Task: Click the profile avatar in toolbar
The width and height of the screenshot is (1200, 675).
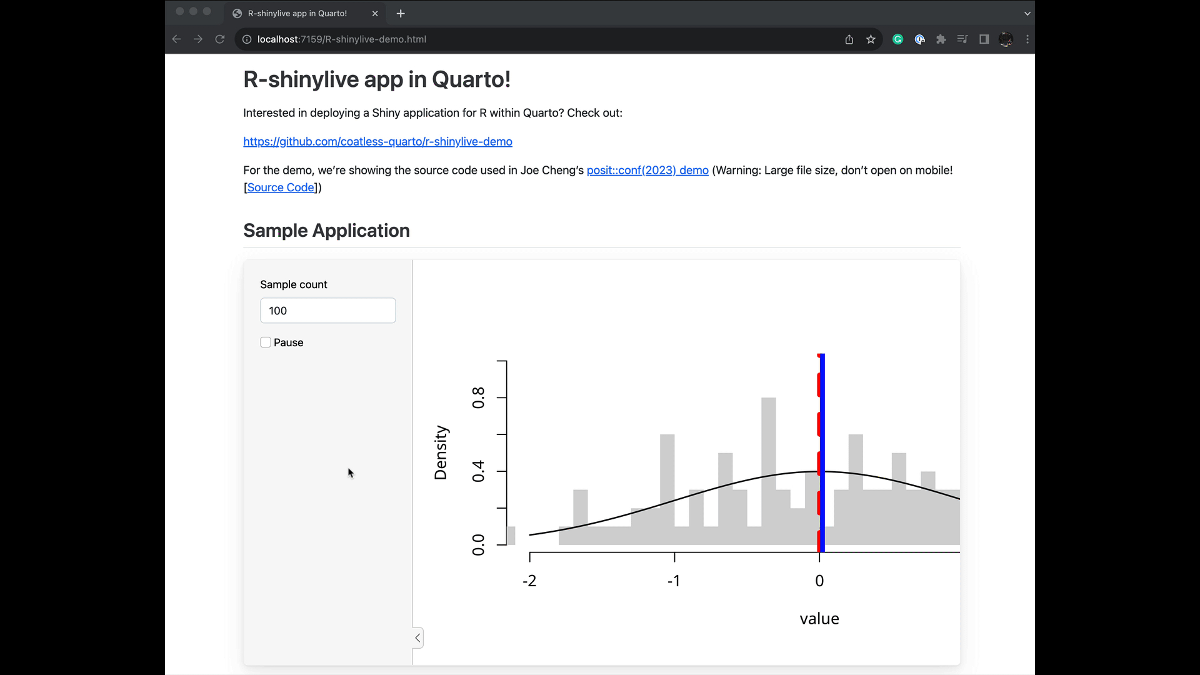Action: coord(1006,39)
